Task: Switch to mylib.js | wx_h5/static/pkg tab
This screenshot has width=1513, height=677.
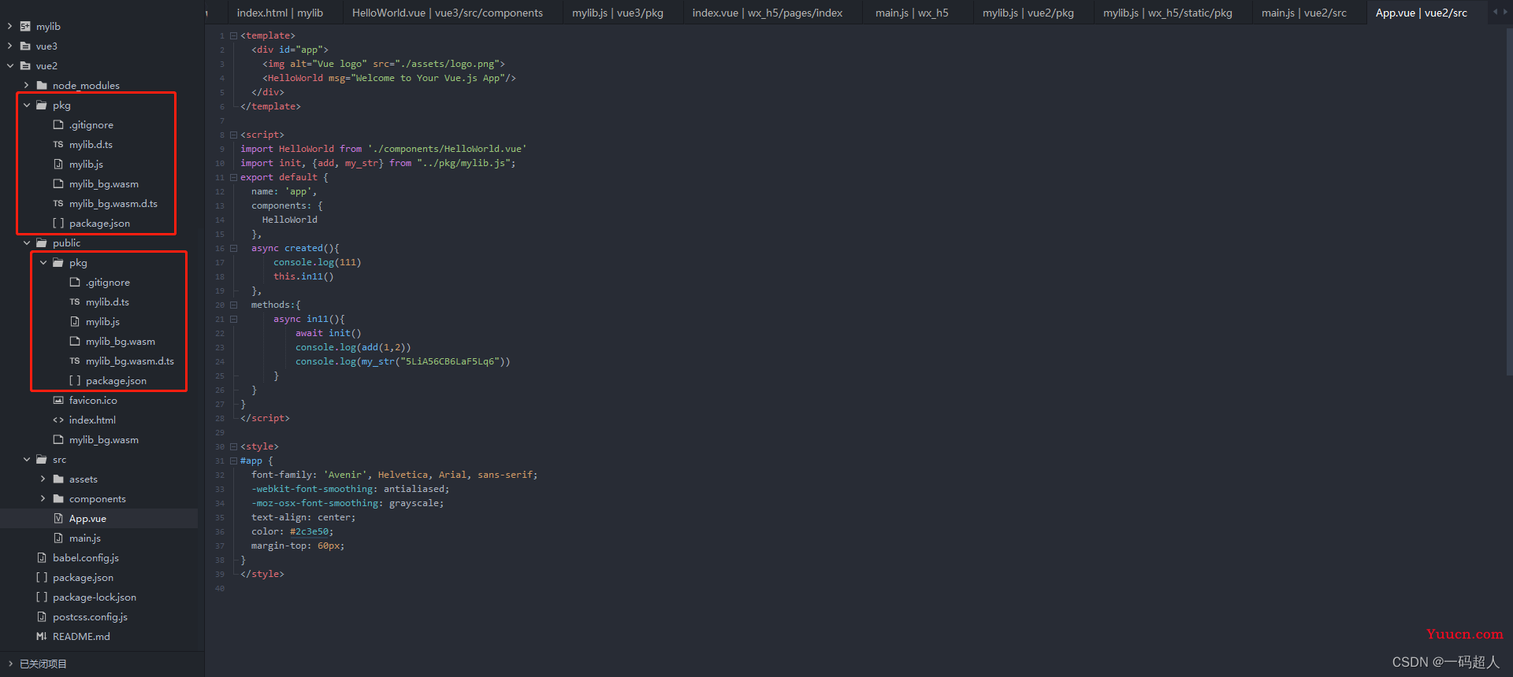Action: [1168, 13]
